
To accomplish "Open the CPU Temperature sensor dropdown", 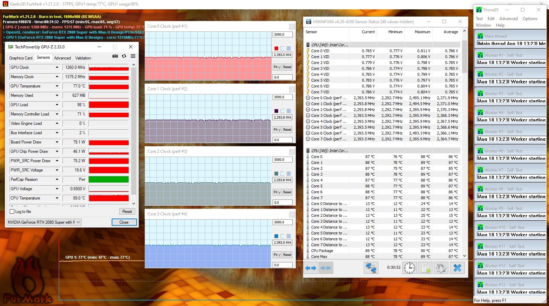I will (57, 198).
